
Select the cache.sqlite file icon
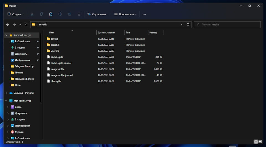[48, 57]
